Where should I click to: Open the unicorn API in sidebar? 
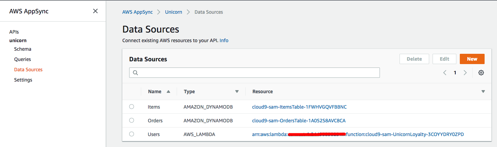click(x=18, y=40)
